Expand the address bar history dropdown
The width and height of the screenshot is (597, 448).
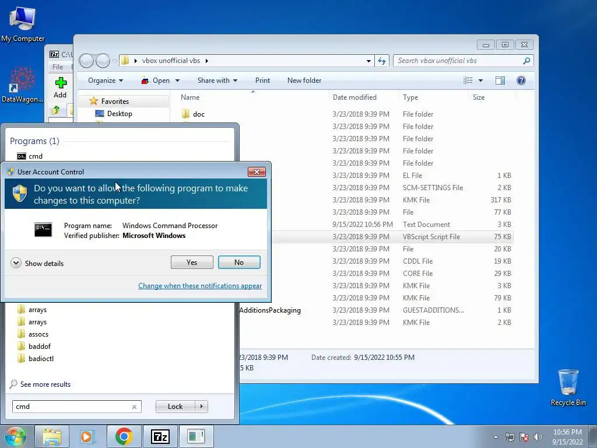pyautogui.click(x=368, y=61)
